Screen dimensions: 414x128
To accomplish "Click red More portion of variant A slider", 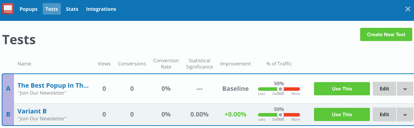I will coord(292,89).
